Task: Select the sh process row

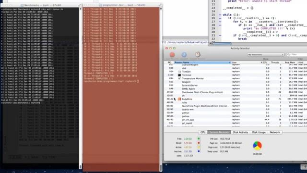Action: 236,96
